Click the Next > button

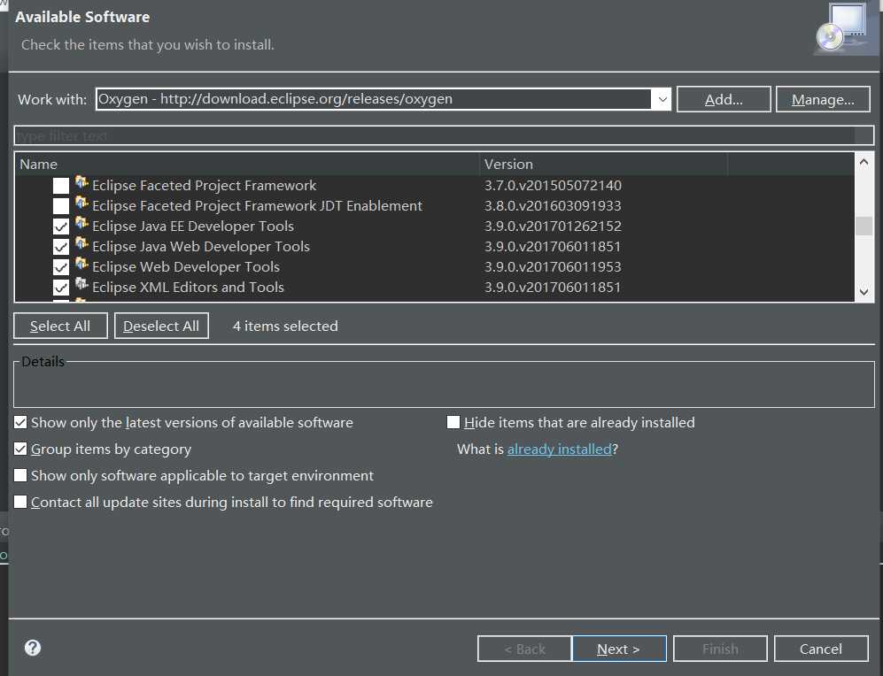(619, 649)
